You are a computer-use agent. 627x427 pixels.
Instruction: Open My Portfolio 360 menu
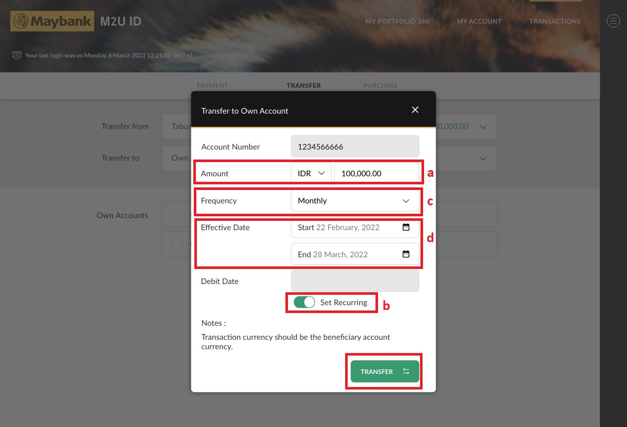(397, 21)
